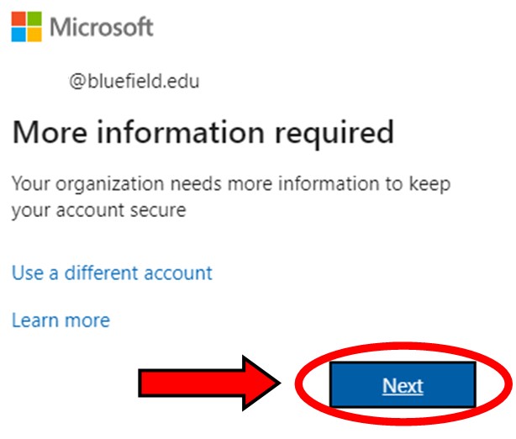Click the blue square in Microsoft logo
The image size is (516, 439).
(18, 34)
